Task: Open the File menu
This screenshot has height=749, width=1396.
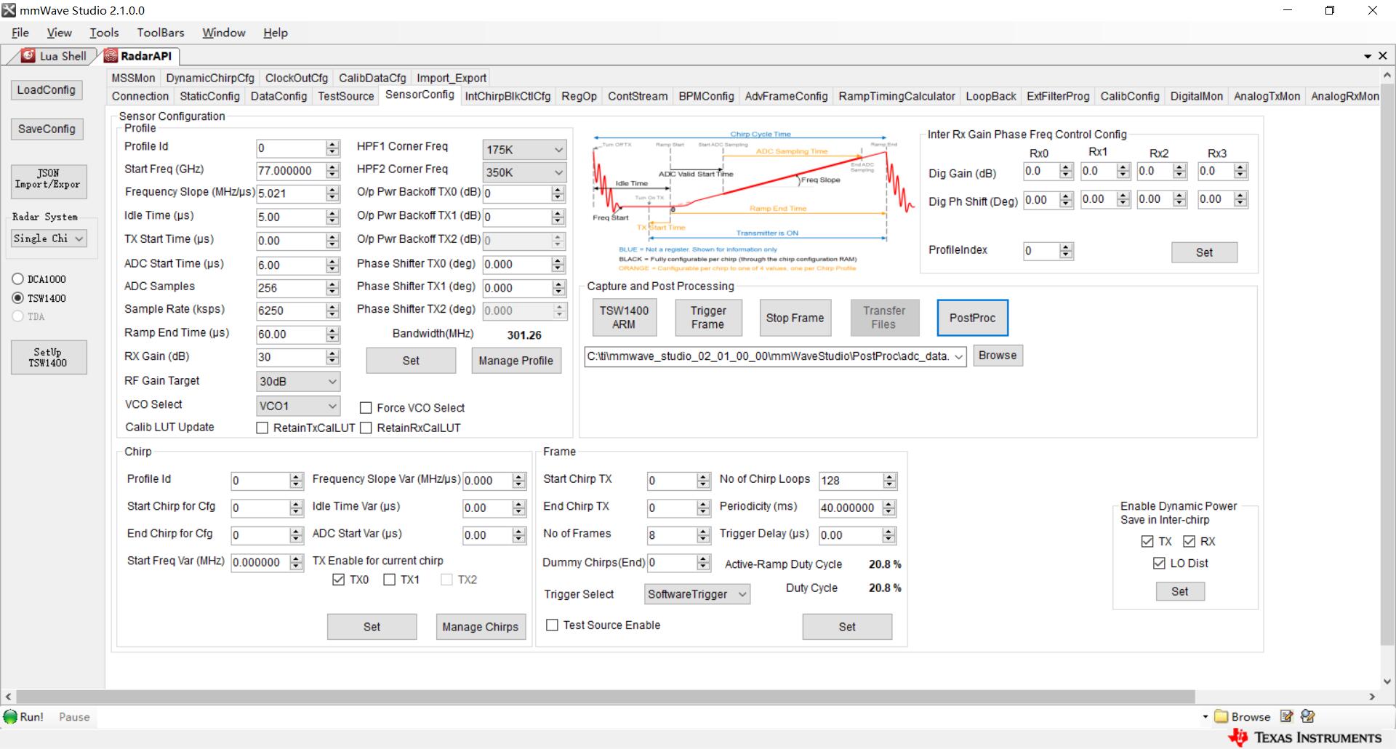Action: point(20,33)
